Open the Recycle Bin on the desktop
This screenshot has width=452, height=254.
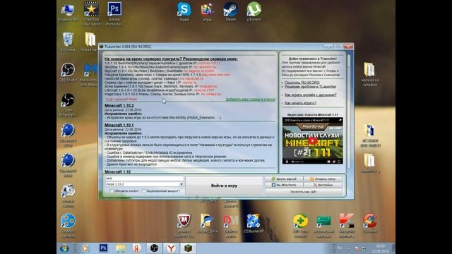(x=68, y=42)
